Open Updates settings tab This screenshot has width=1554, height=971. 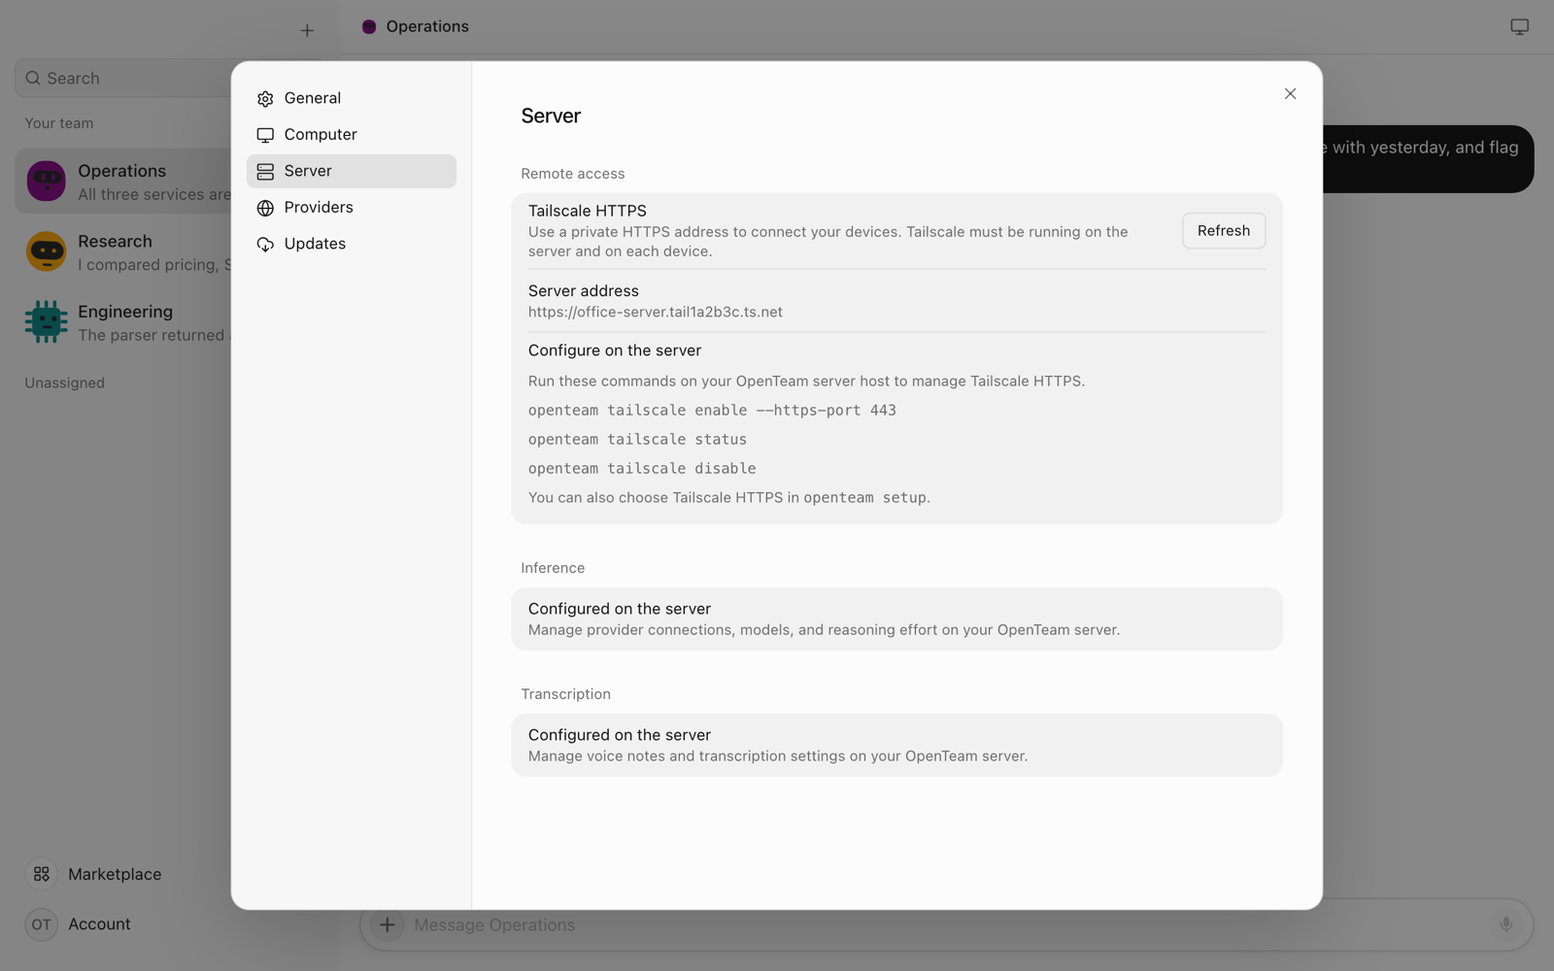click(x=351, y=244)
